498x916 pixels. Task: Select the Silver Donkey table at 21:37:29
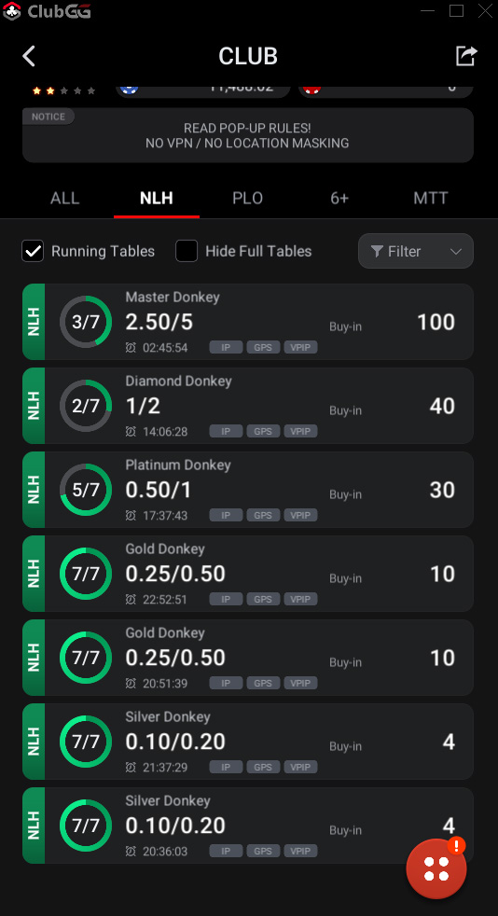[247, 742]
